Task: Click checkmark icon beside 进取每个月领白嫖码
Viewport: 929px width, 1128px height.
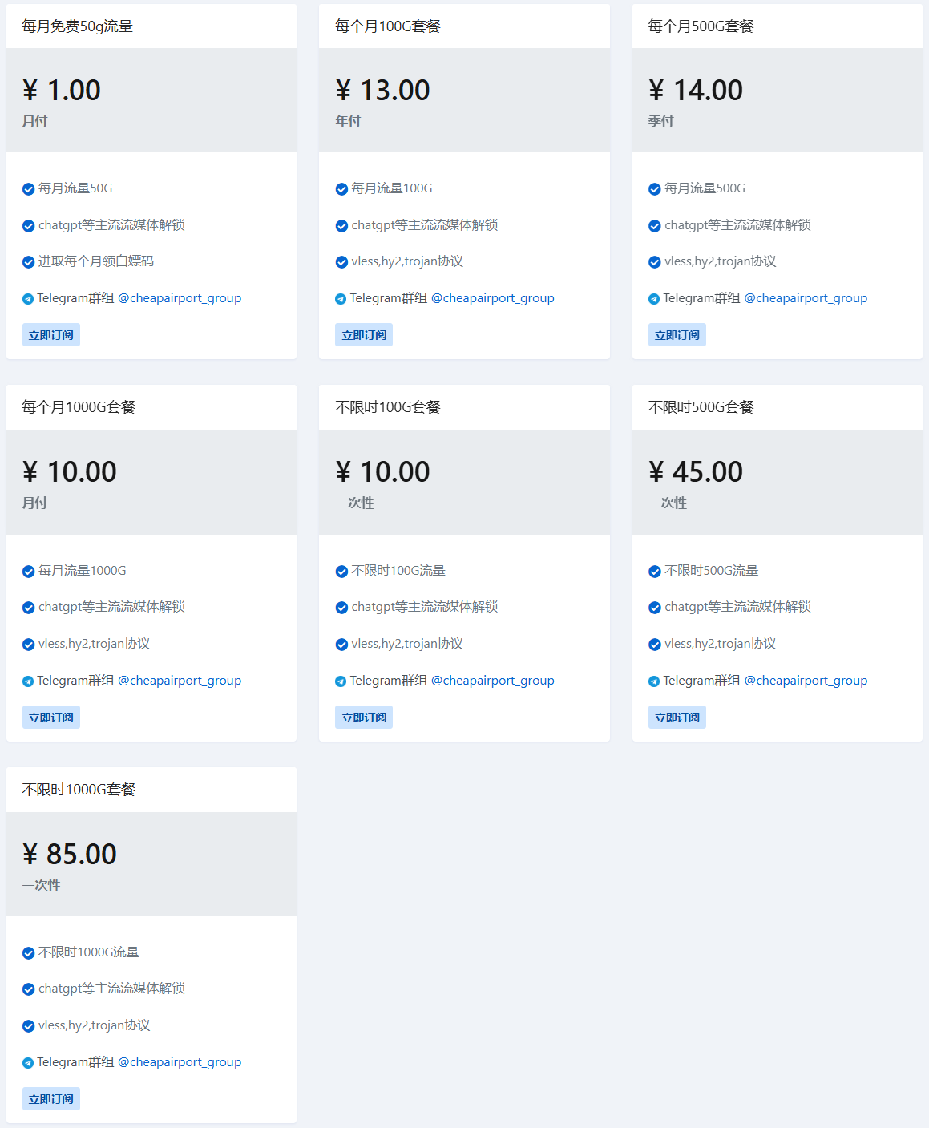Action: tap(28, 262)
